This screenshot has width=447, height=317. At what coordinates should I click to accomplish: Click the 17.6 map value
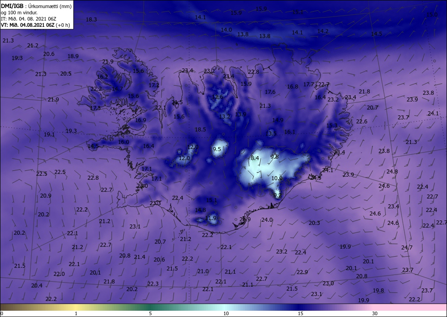click(x=270, y=92)
